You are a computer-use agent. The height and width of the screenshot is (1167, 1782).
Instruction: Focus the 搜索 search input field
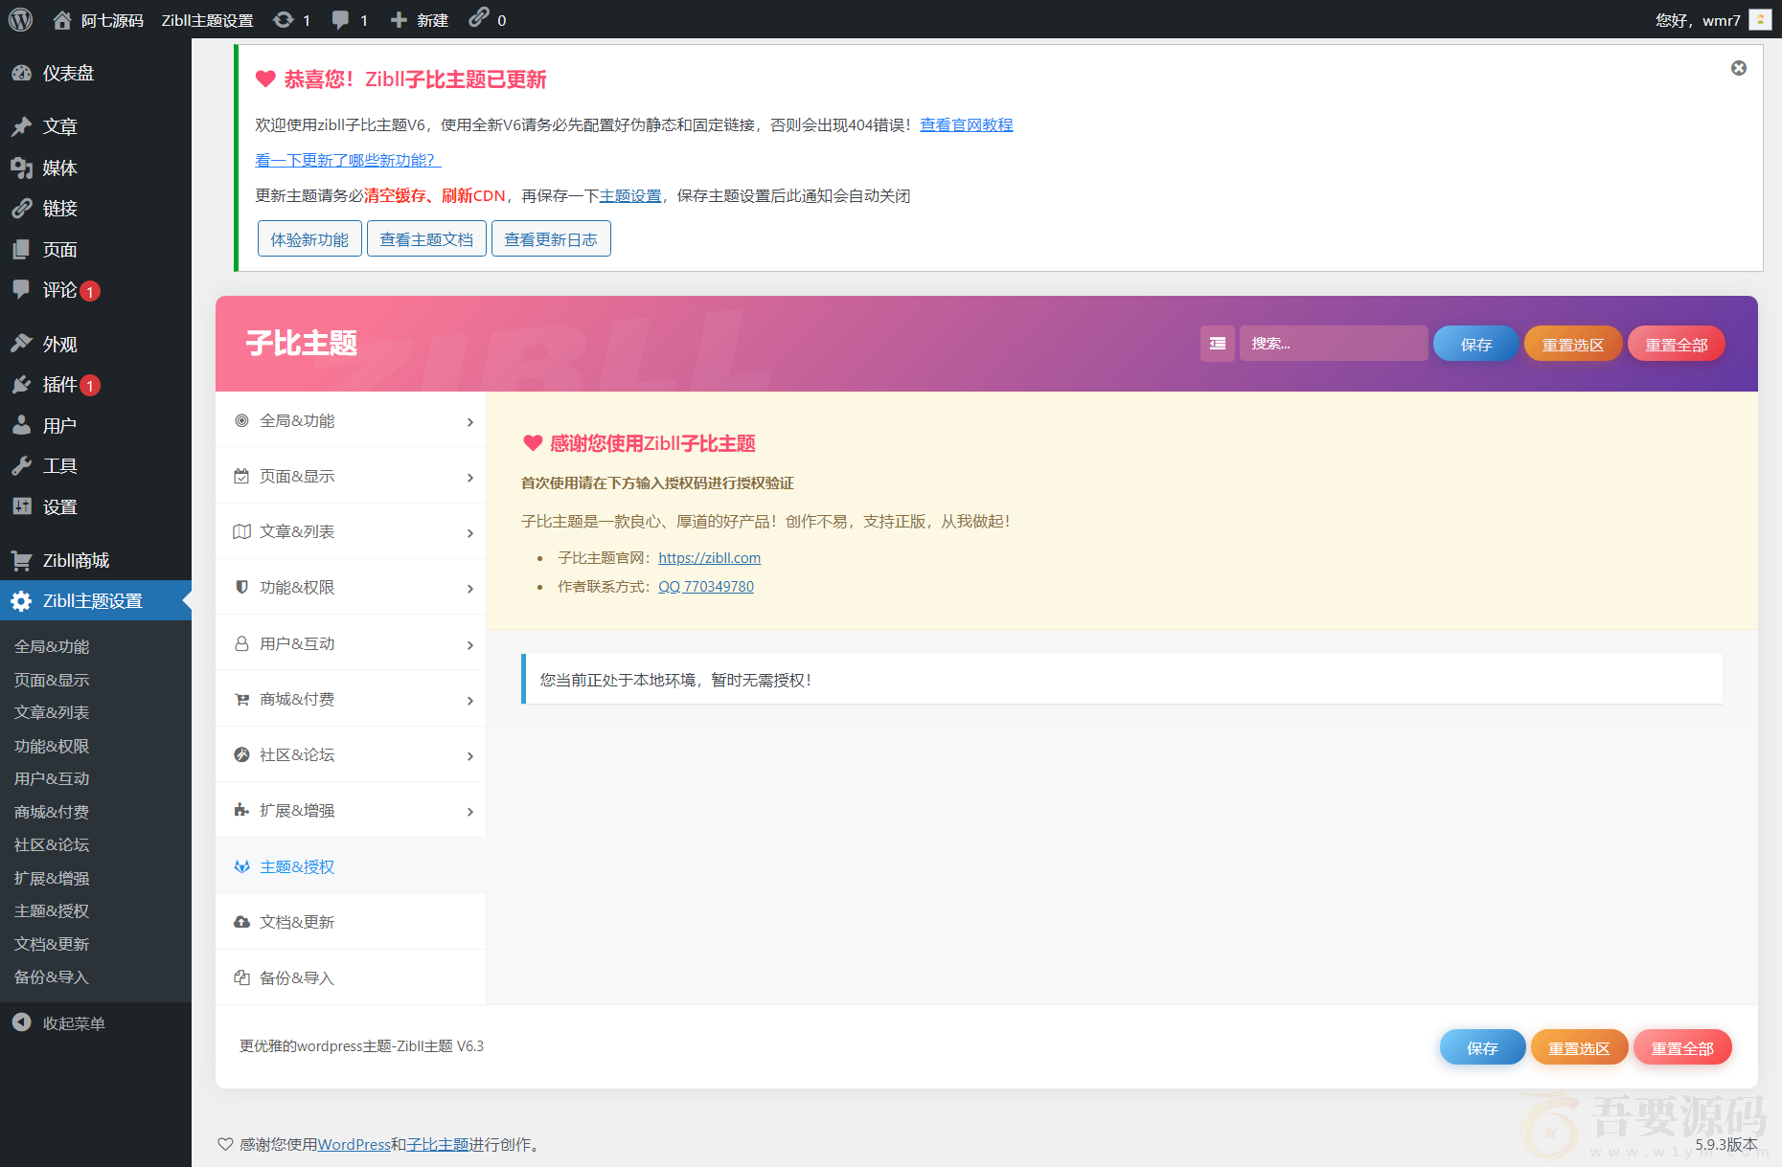(x=1334, y=344)
